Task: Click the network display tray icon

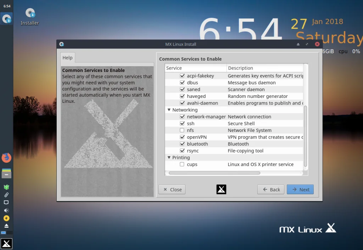Action: [x=6, y=202]
